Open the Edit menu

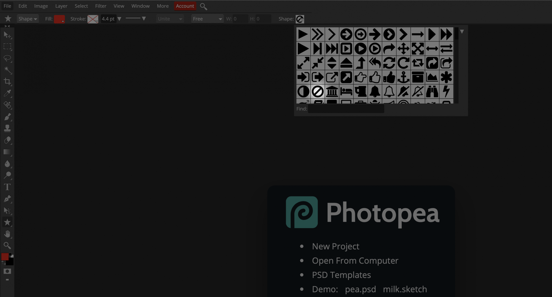coord(23,6)
